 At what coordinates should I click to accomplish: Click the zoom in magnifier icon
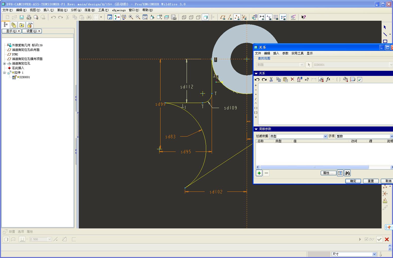tap(131, 17)
